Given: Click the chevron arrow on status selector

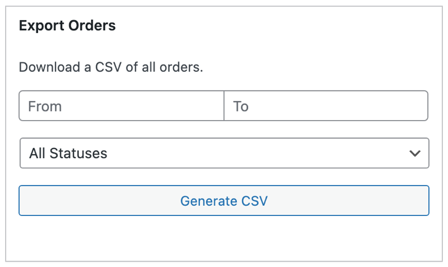Looking at the screenshot, I should pyautogui.click(x=415, y=153).
